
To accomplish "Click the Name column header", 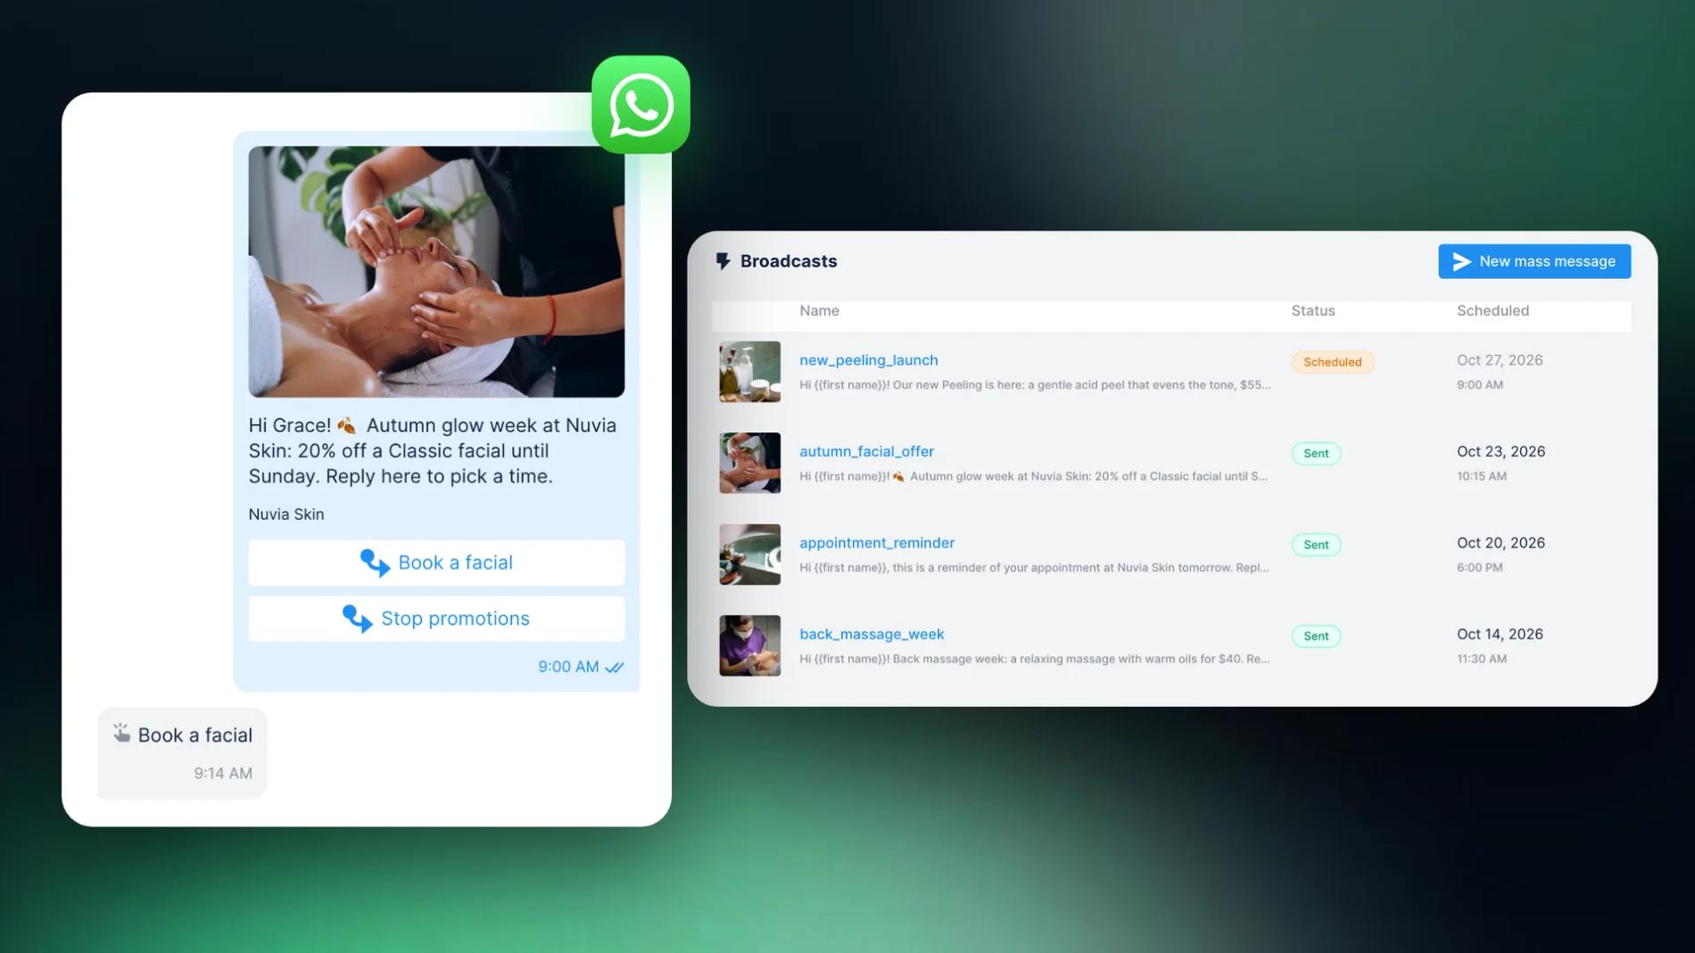I will pyautogui.click(x=819, y=310).
